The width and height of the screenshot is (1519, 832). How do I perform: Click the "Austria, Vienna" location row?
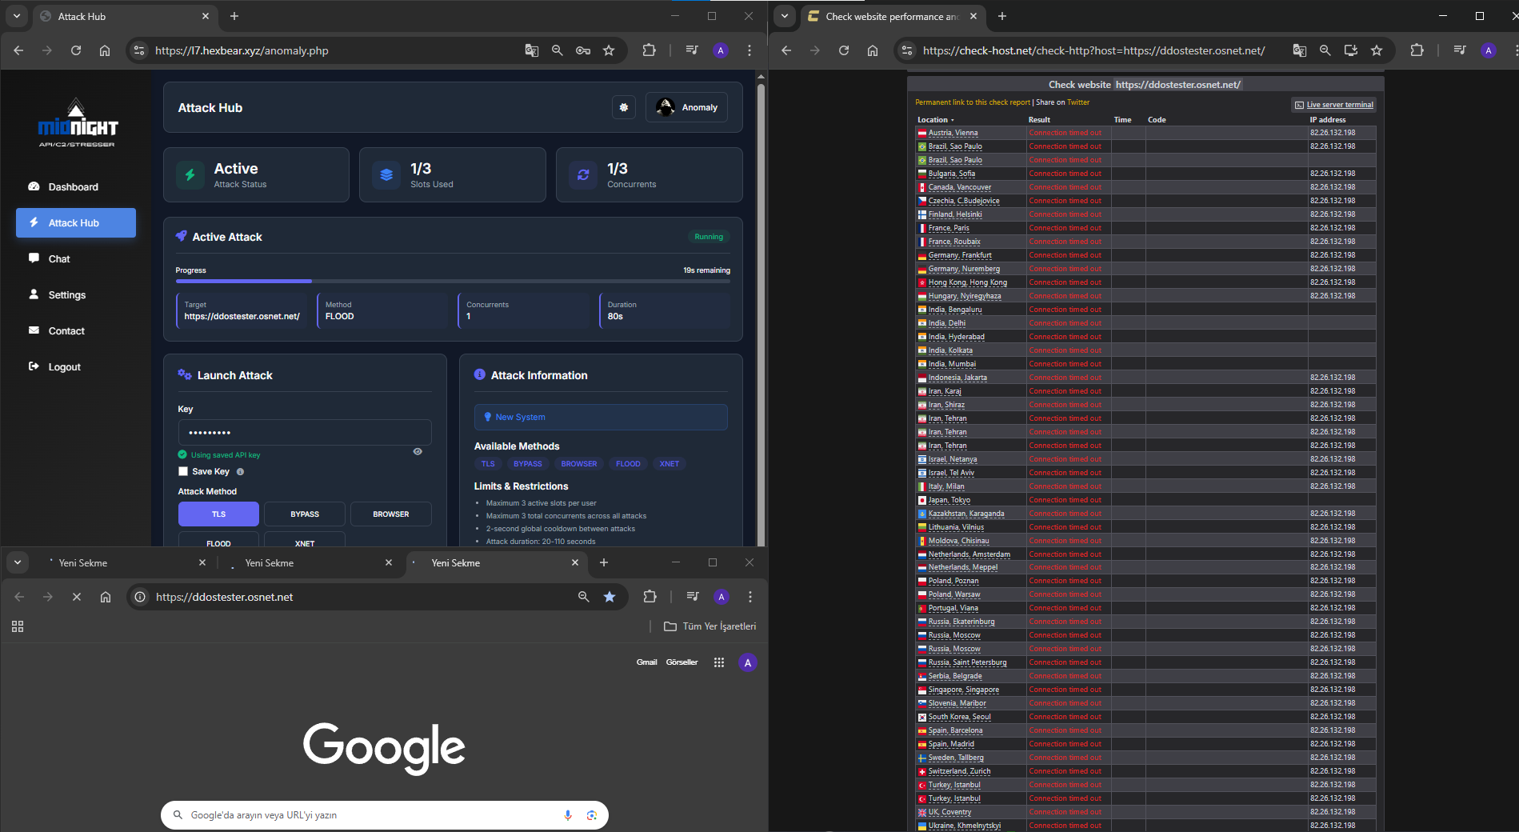pos(1145,133)
